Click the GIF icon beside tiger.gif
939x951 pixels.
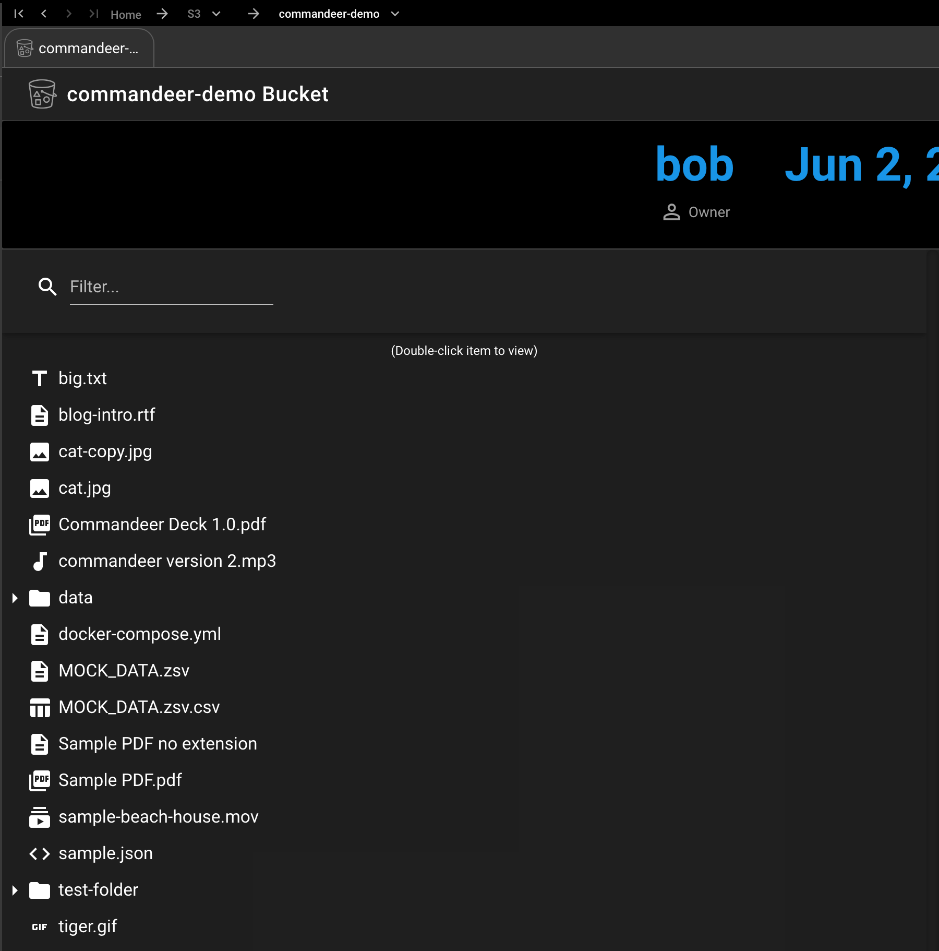(40, 926)
